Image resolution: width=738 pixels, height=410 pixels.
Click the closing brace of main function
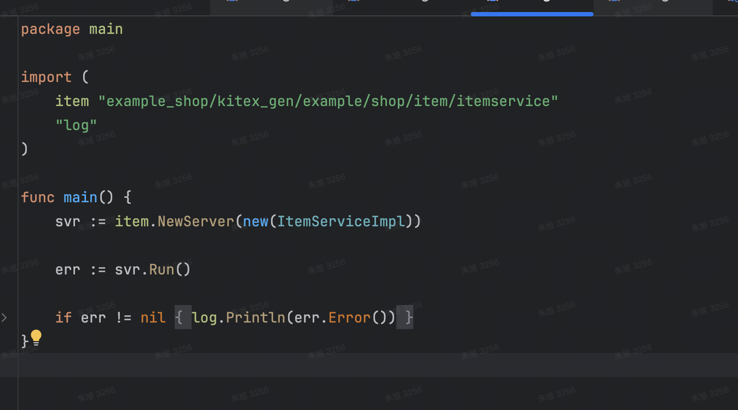pos(25,341)
